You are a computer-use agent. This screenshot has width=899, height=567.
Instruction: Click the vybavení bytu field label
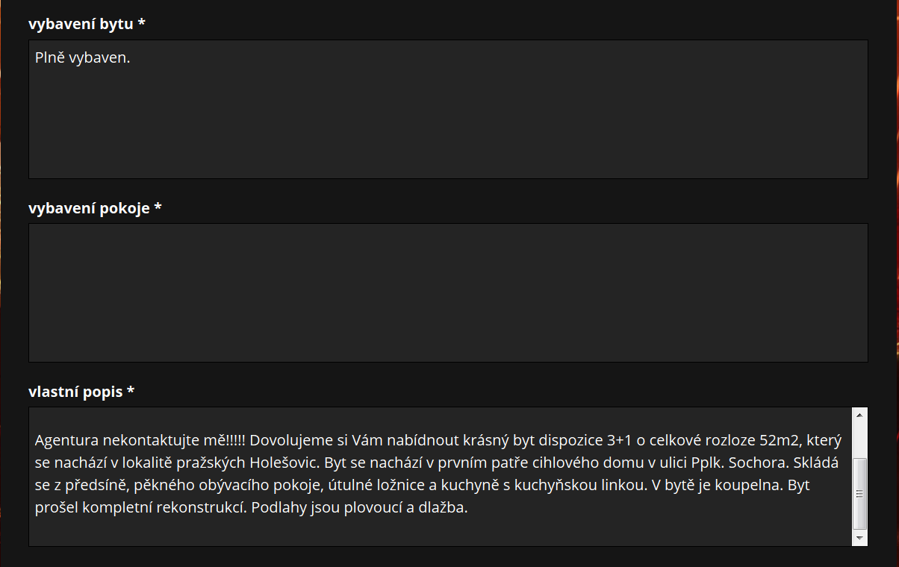(x=87, y=24)
